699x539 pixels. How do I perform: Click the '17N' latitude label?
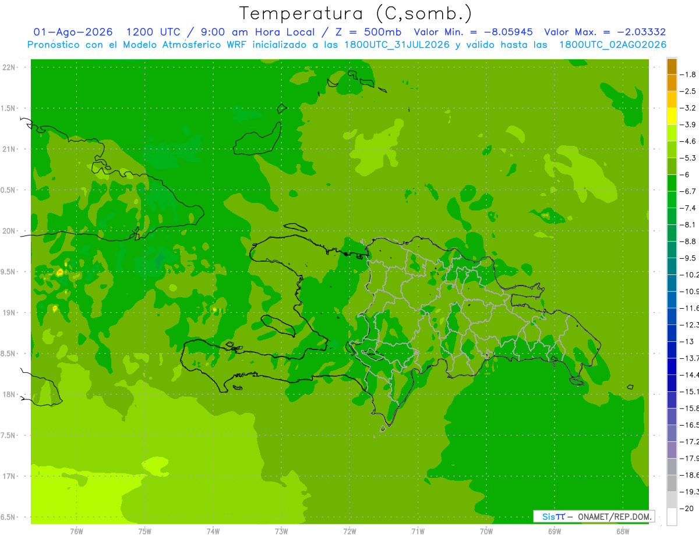pyautogui.click(x=9, y=476)
